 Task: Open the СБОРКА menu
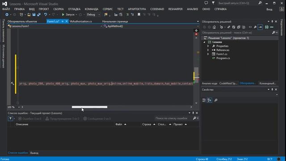tap(59, 9)
